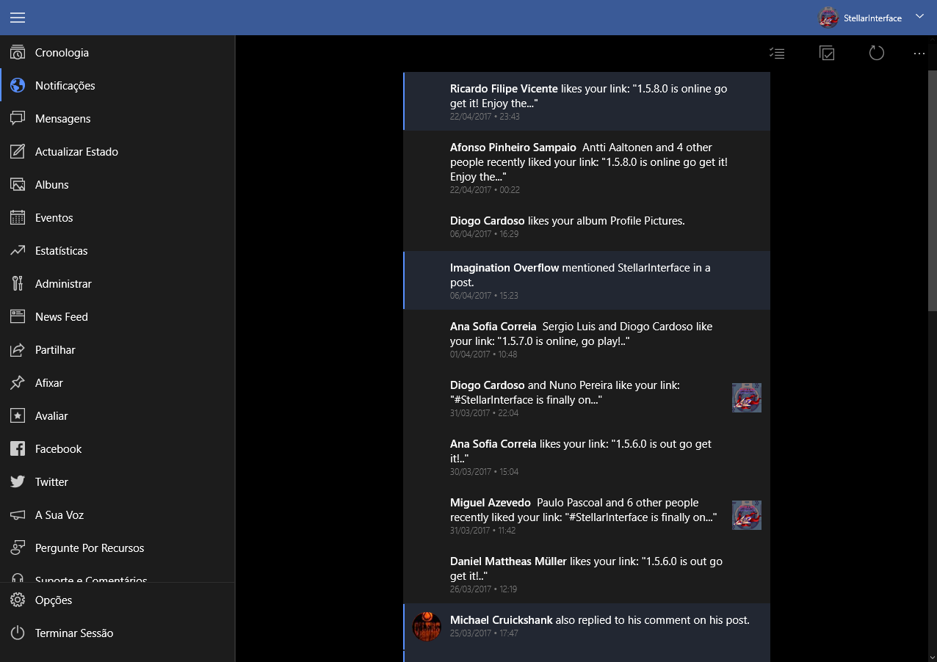This screenshot has height=662, width=937.
Task: Select the Albuns camera icon
Action: point(17,184)
